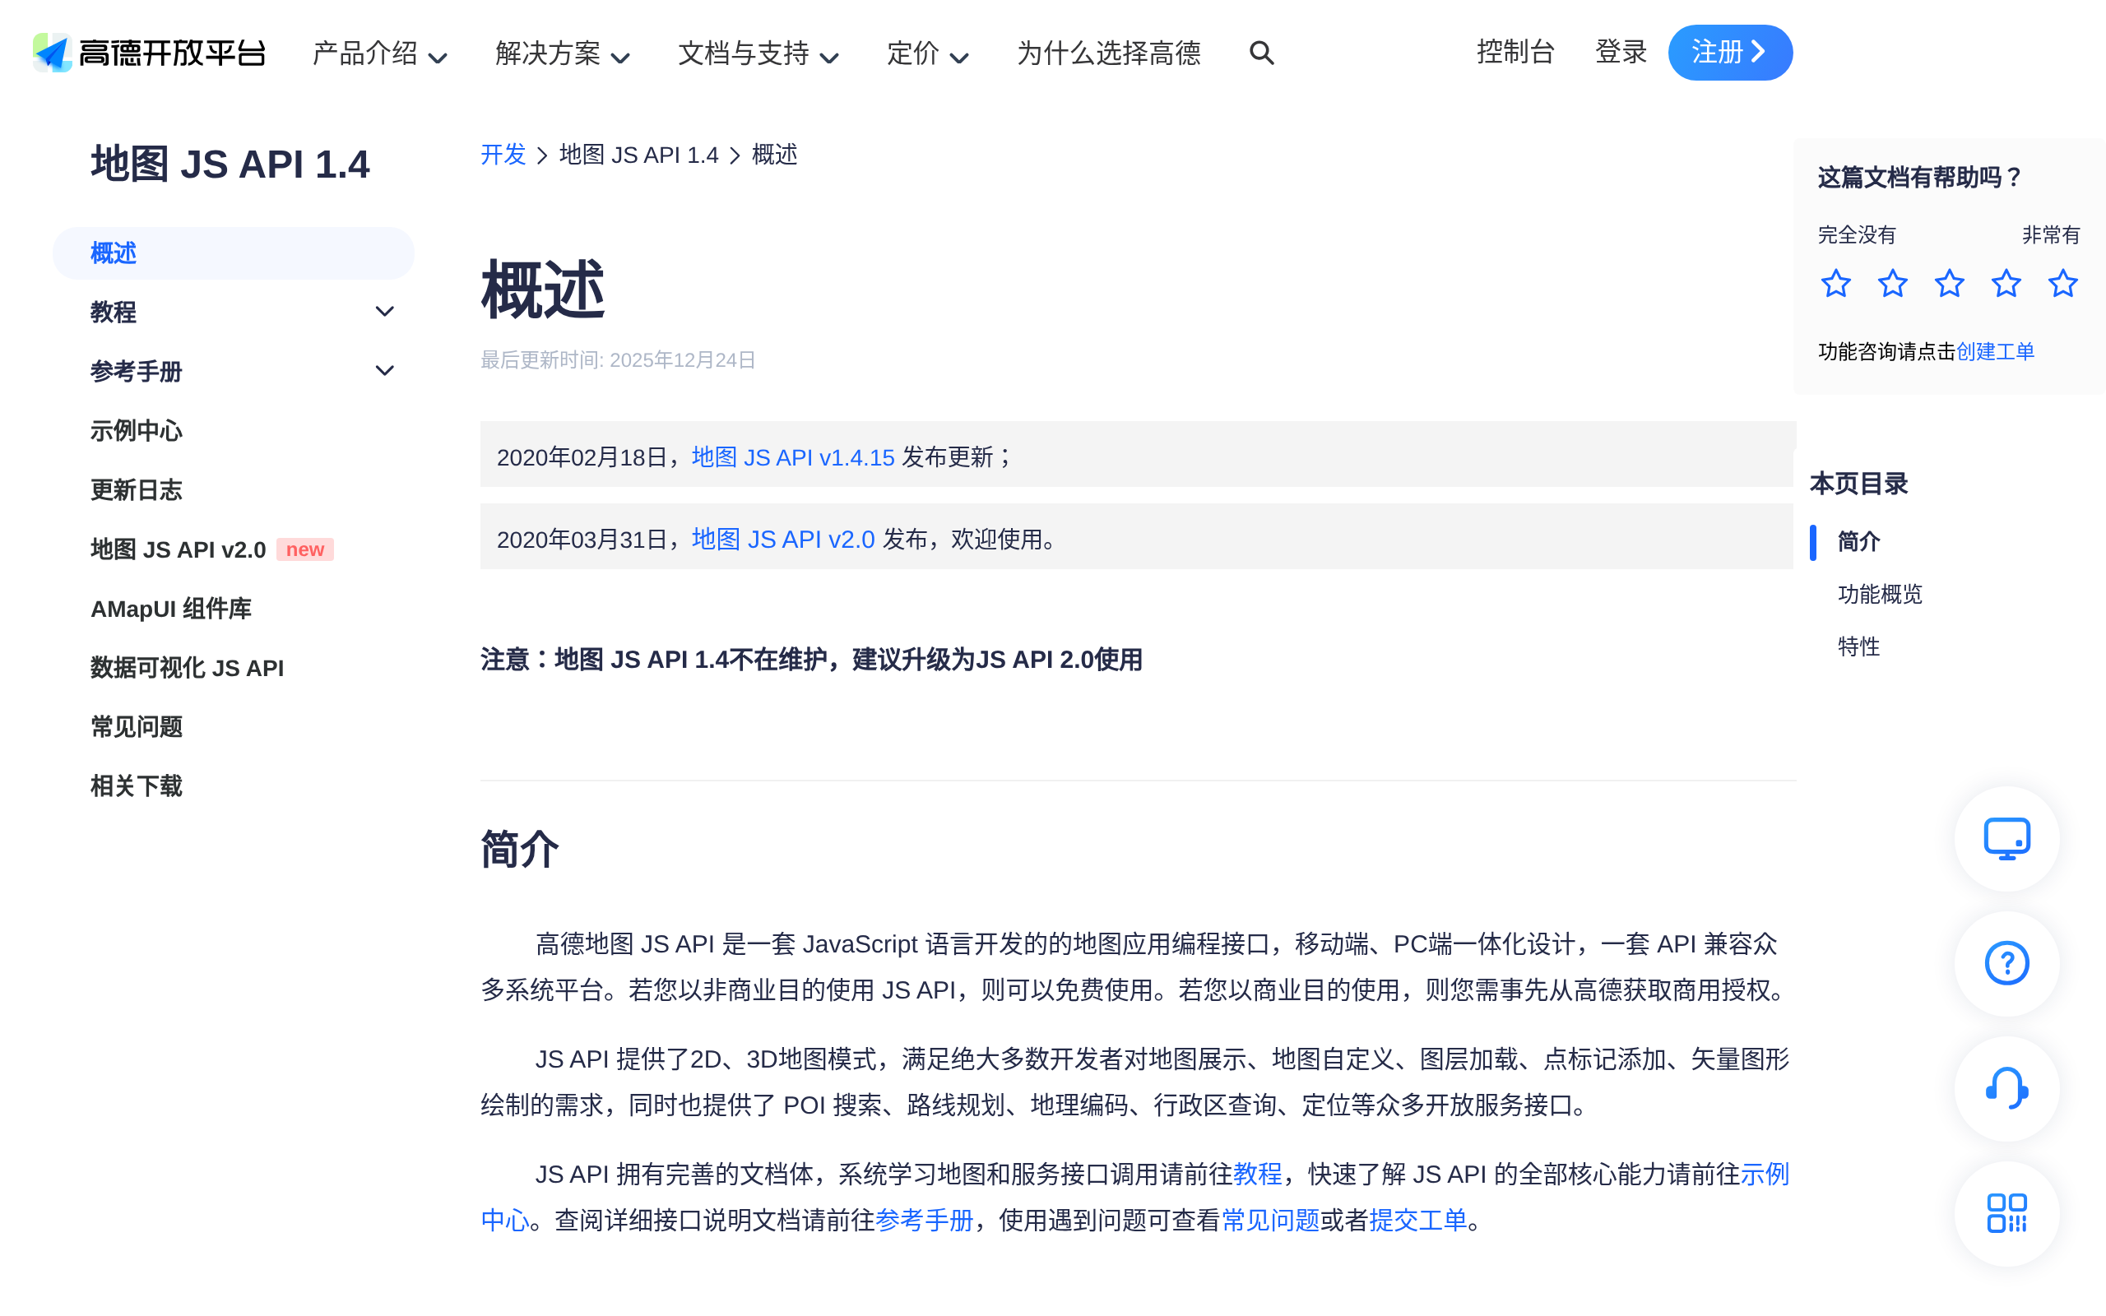2106x1316 pixels.
Task: Expand 解决方案 dropdown menu
Action: [562, 53]
